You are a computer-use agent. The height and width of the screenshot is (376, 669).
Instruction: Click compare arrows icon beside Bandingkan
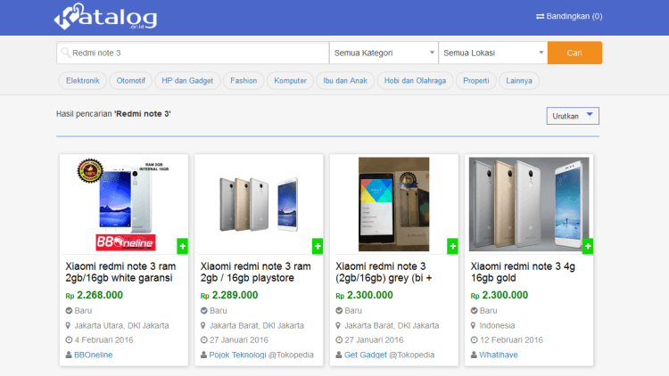coord(541,16)
